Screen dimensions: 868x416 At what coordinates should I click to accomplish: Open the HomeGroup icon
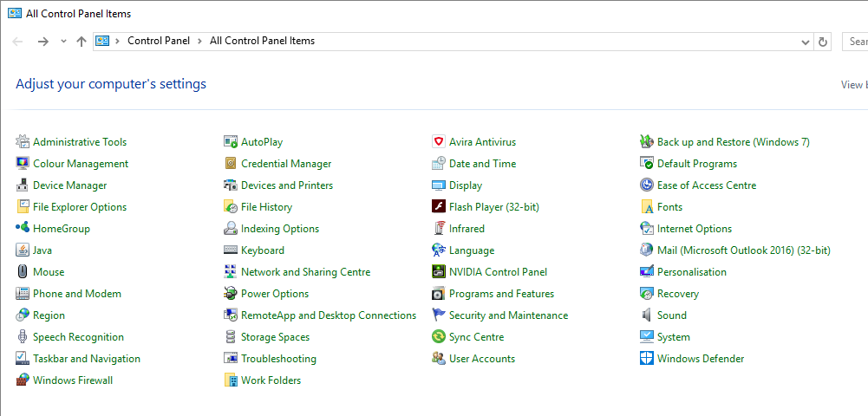click(x=23, y=229)
